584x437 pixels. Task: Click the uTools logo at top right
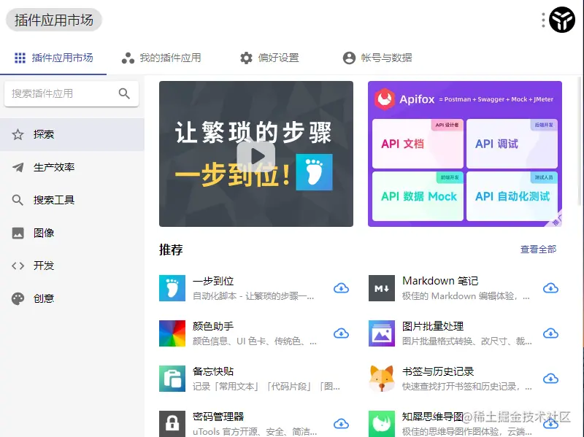(561, 20)
